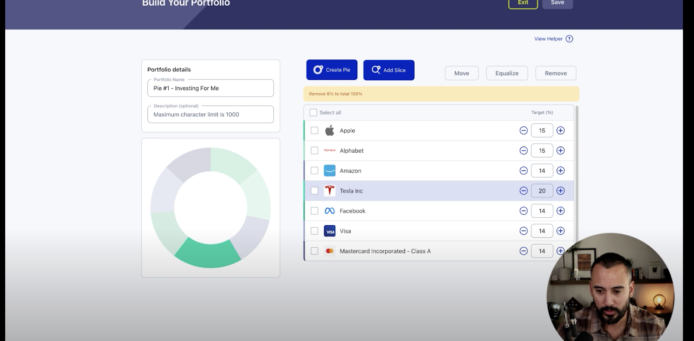Click Mastercard target percentage field

[x=542, y=251]
